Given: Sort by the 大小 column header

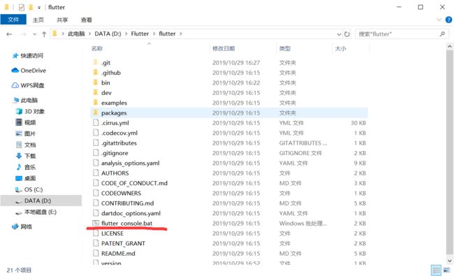Looking at the screenshot, I should [341, 49].
